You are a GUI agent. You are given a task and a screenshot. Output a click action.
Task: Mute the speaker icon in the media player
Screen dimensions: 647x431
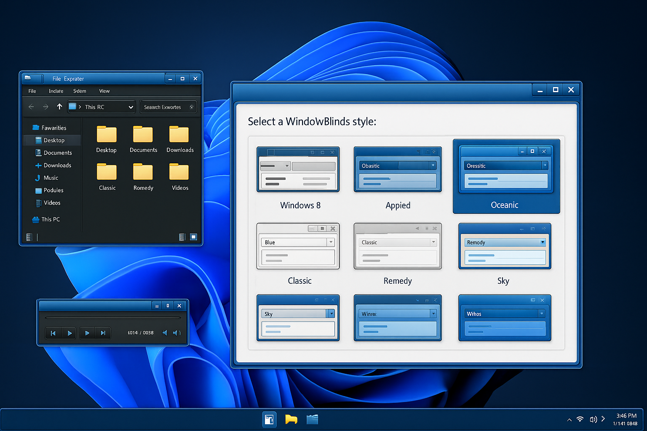pos(164,333)
